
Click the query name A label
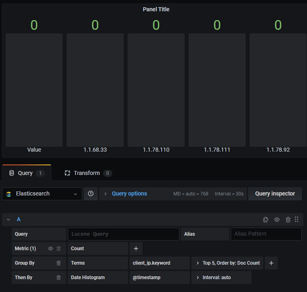(x=18, y=219)
